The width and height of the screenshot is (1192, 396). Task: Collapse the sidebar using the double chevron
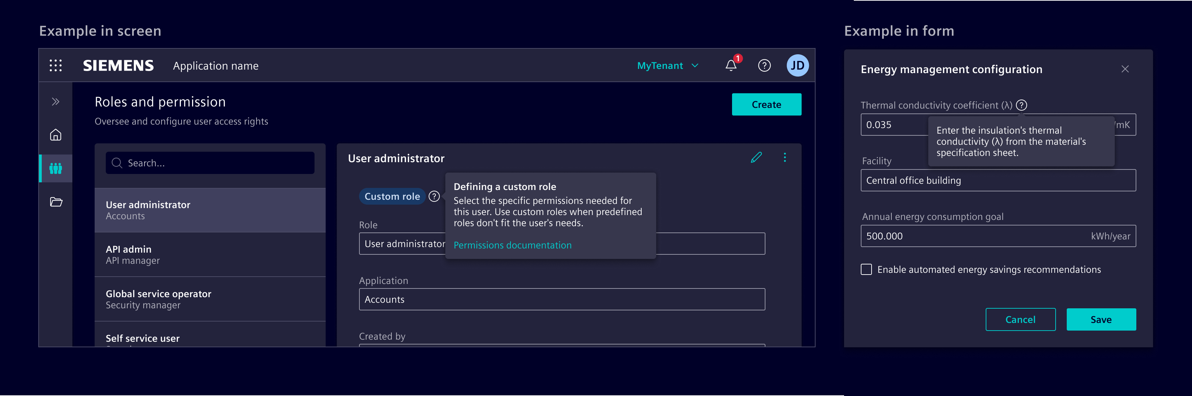point(55,101)
